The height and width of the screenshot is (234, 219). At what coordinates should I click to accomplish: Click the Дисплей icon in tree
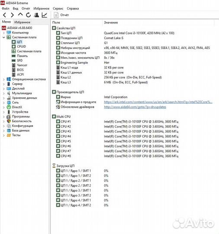[9, 88]
